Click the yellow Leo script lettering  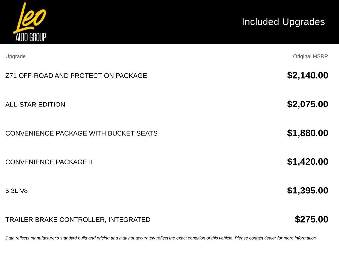coord(29,18)
